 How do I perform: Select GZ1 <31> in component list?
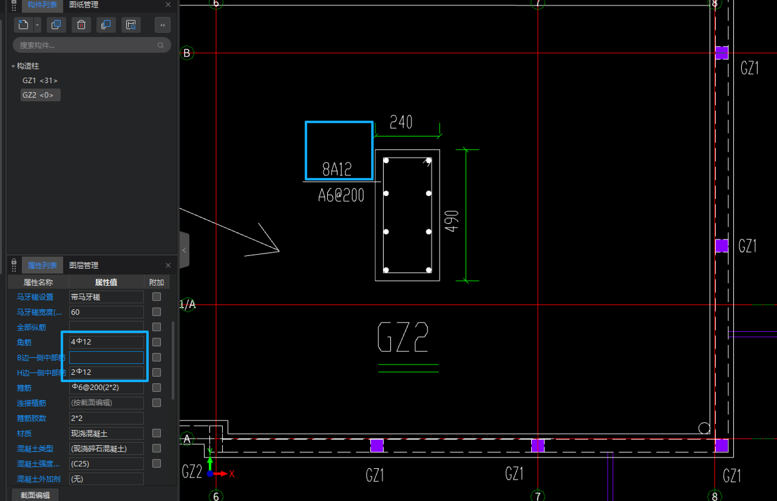pos(40,80)
